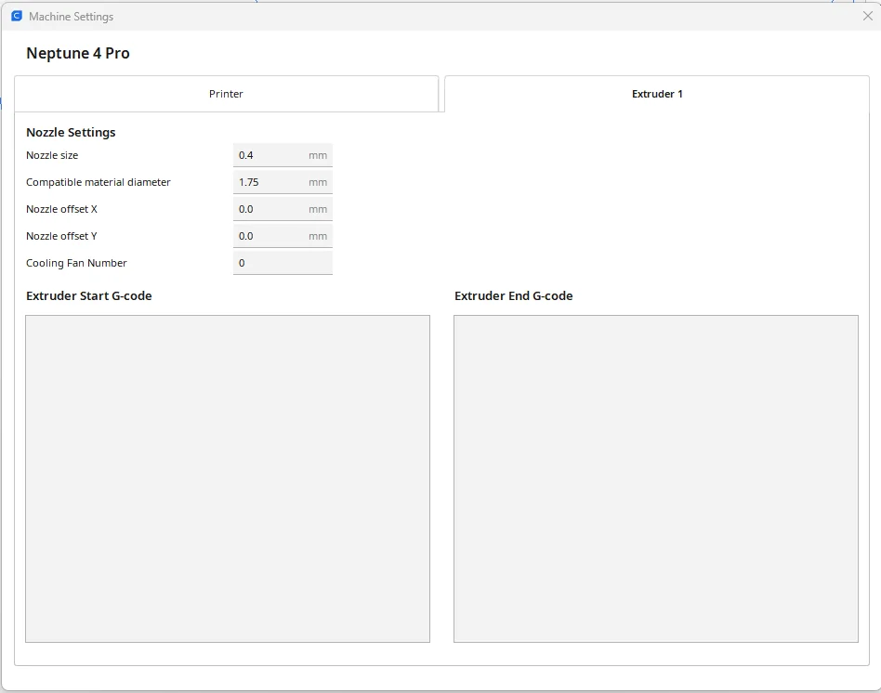Click the Nozzle Settings heading
Image resolution: width=881 pixels, height=693 pixels.
click(x=71, y=133)
